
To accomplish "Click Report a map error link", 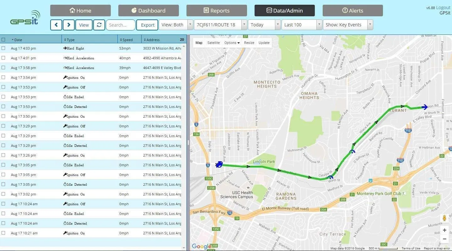I will (x=437, y=248).
